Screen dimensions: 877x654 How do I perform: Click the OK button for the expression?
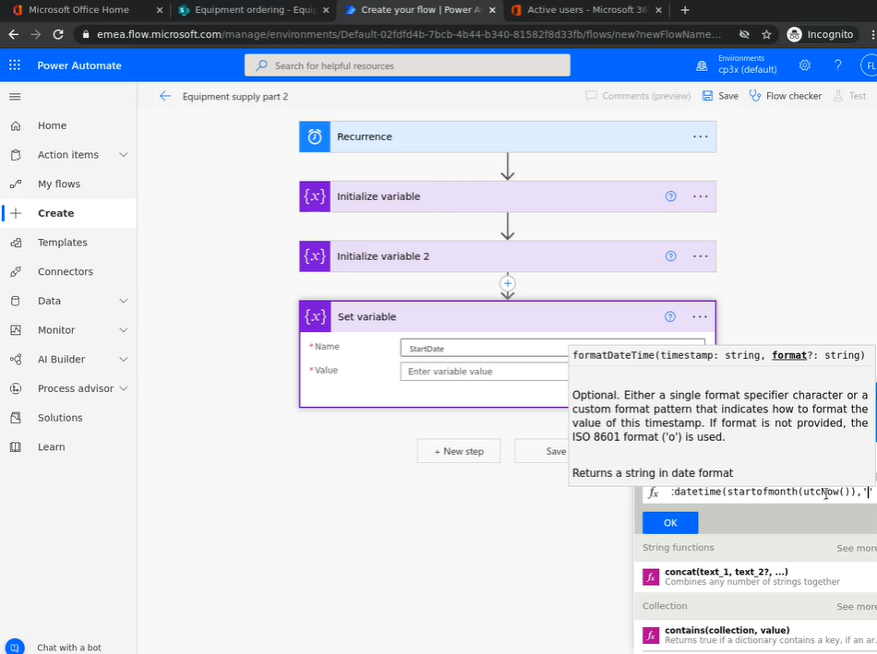pyautogui.click(x=670, y=523)
